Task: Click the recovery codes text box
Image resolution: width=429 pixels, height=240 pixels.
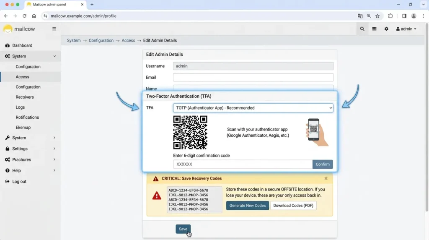Action: (x=194, y=199)
